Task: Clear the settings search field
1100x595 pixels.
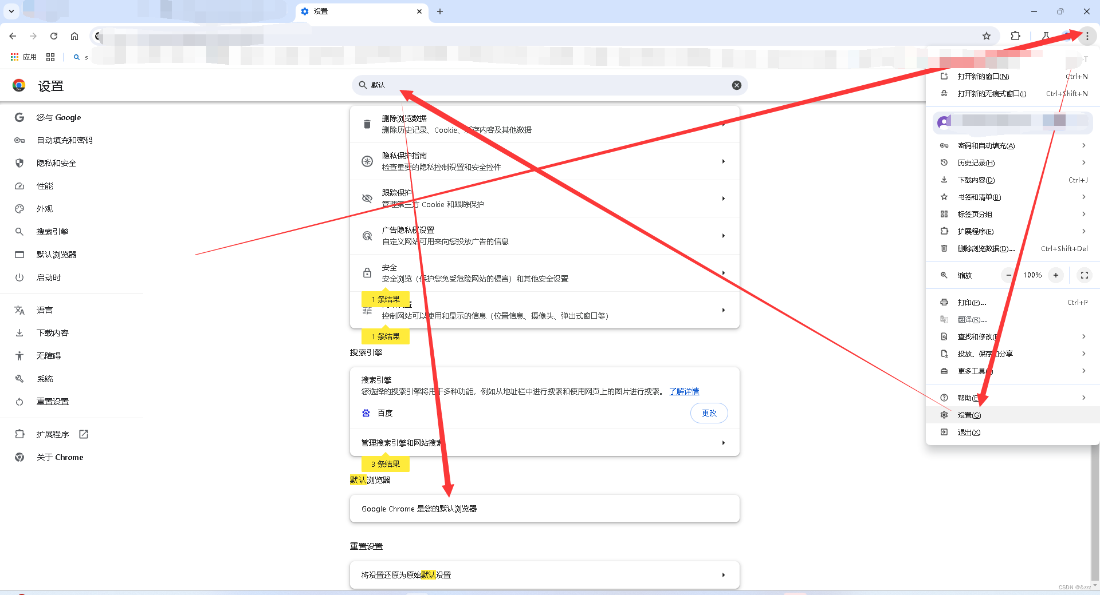Action: click(737, 85)
